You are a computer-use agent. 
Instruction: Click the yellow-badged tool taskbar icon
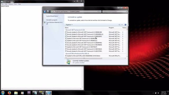point(42,93)
